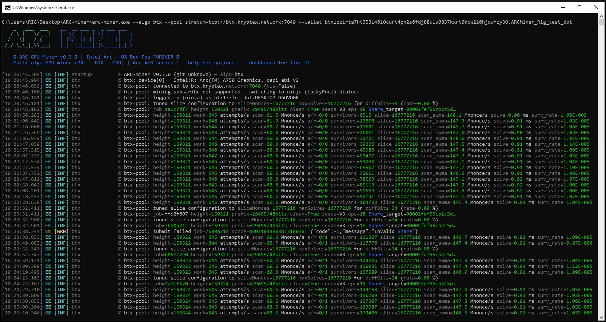Click the vertical scrollbar thumb
Image resolution: width=606 pixels, height=322 pixels.
pos(601,23)
